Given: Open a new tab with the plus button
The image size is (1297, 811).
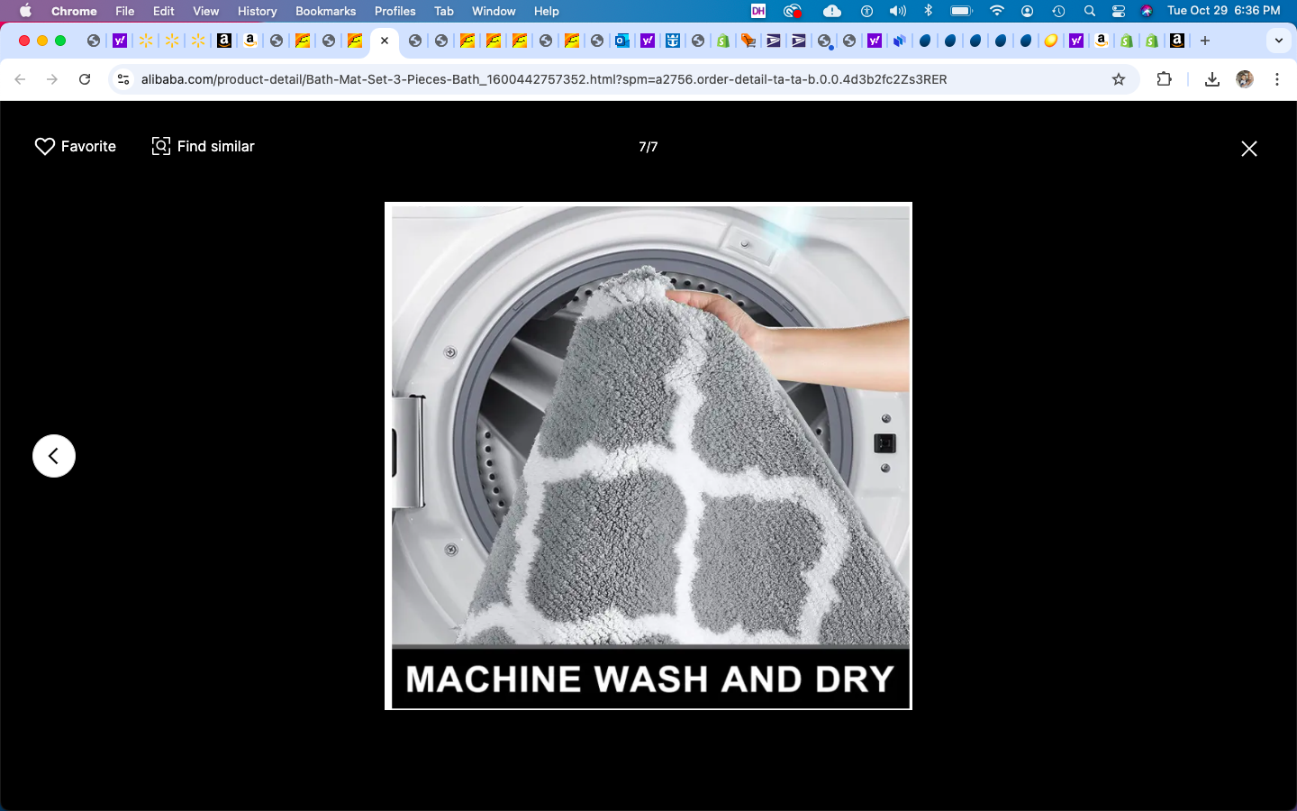Looking at the screenshot, I should [1205, 41].
